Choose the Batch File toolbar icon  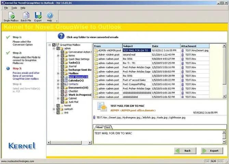[x=26, y=15]
